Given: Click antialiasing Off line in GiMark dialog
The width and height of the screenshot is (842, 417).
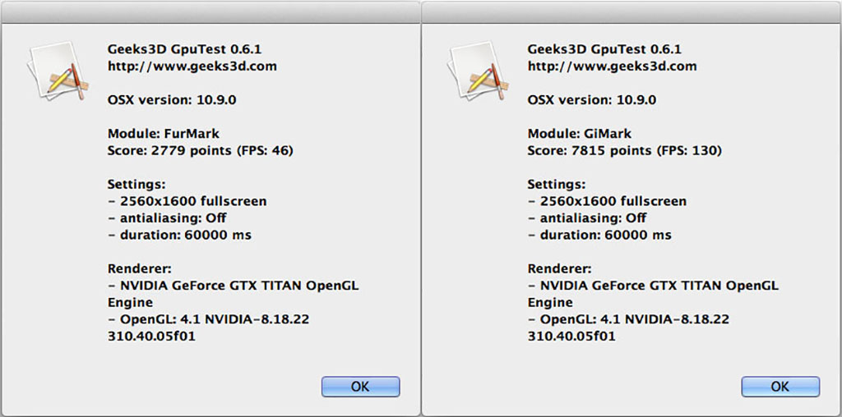Looking at the screenshot, I should pyautogui.click(x=587, y=218).
